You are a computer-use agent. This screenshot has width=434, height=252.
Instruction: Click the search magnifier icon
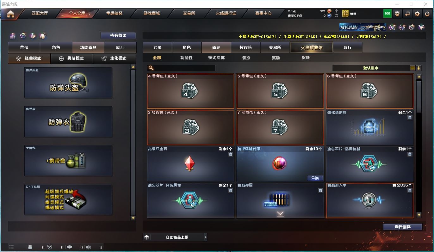(x=151, y=68)
